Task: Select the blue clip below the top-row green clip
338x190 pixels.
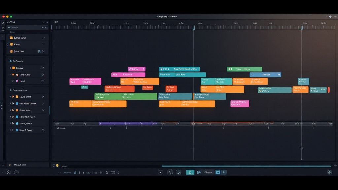Action: point(265,75)
